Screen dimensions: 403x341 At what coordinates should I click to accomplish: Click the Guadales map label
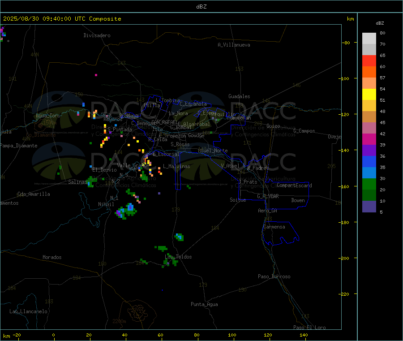(x=239, y=96)
